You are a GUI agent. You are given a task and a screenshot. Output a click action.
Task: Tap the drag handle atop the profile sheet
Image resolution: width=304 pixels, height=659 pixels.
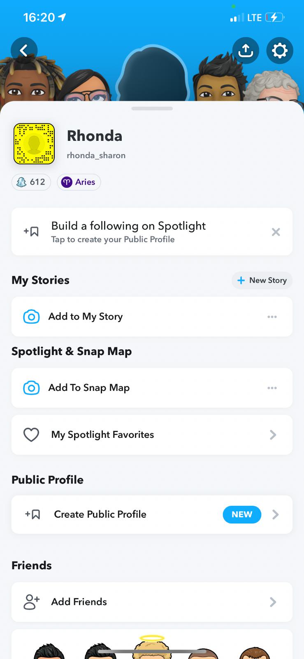[152, 109]
